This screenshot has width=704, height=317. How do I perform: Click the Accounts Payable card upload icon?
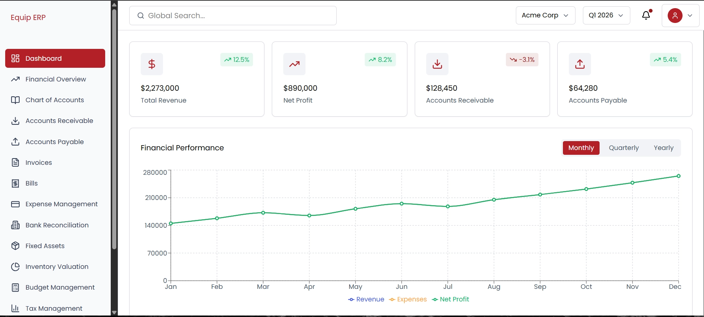point(580,64)
